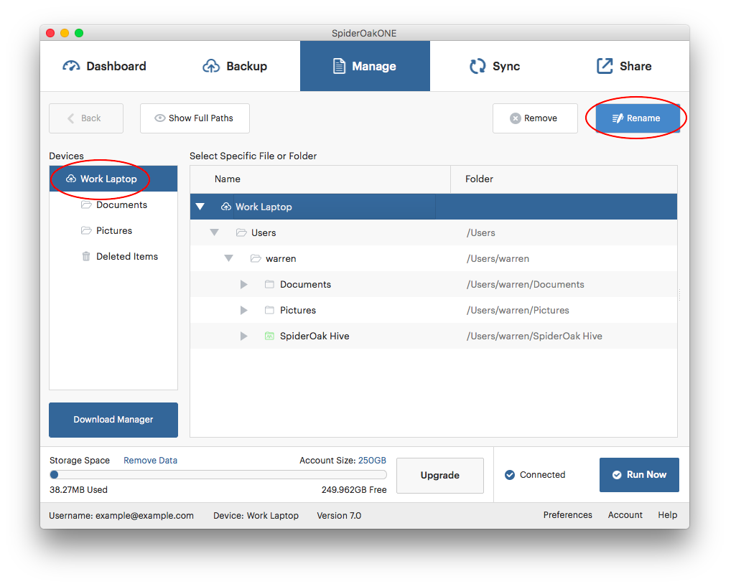736x584 pixels.
Task: Go to the Sync tab
Action: (495, 66)
